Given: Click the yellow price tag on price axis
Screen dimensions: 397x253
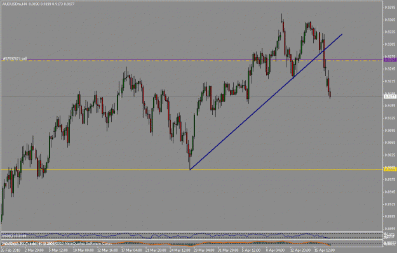Looking at the screenshot, I should [390, 169].
